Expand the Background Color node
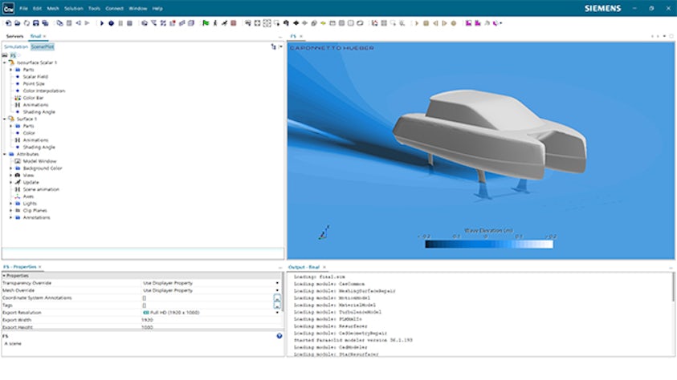This screenshot has height=380, width=677. pyautogui.click(x=10, y=168)
